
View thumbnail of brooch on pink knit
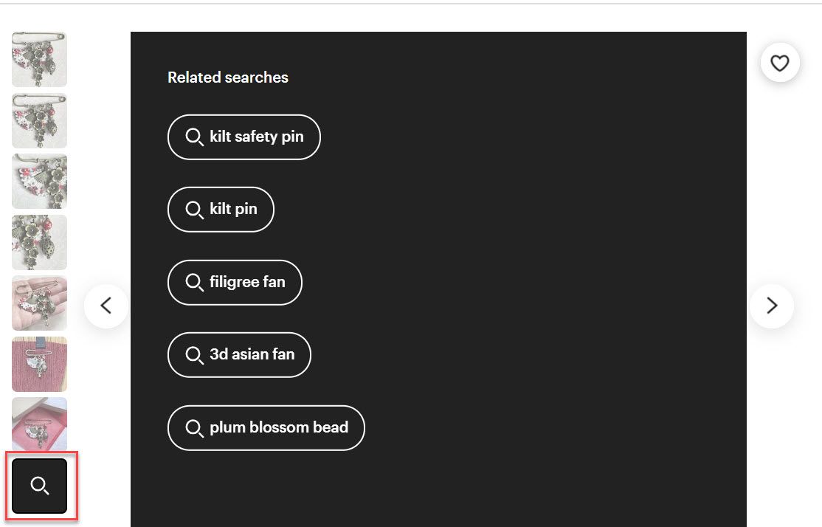40,364
